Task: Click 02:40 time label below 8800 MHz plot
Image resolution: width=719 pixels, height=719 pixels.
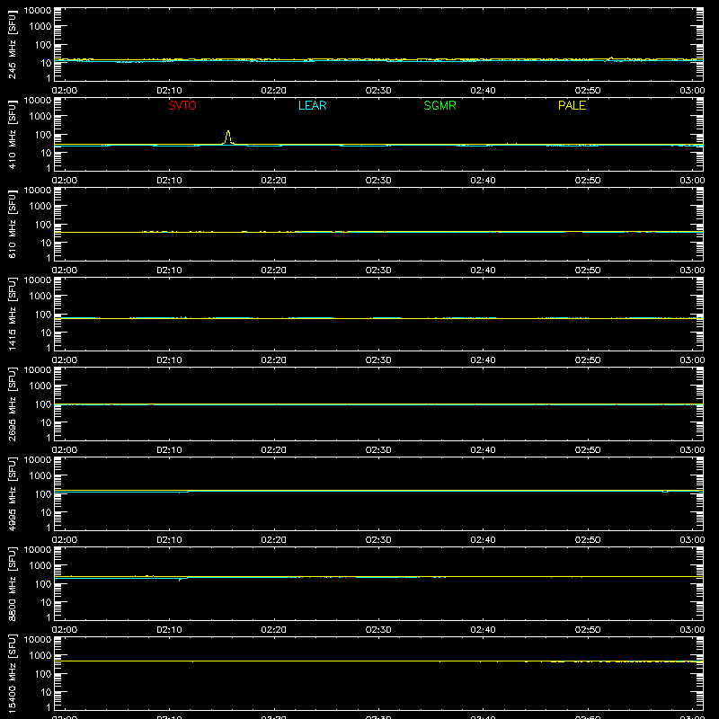Action: pyautogui.click(x=483, y=630)
